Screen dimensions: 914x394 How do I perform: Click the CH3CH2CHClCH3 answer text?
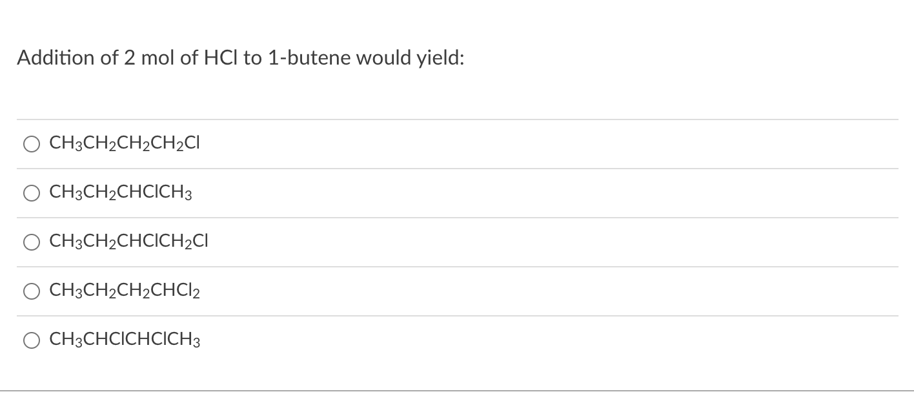point(120,192)
